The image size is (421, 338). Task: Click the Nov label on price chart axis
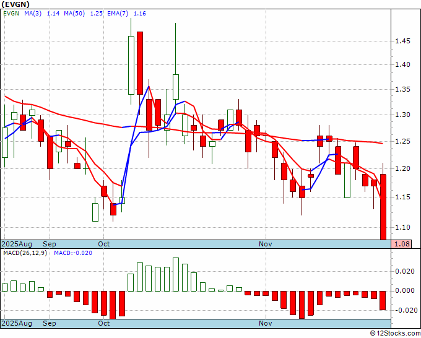[x=265, y=244]
